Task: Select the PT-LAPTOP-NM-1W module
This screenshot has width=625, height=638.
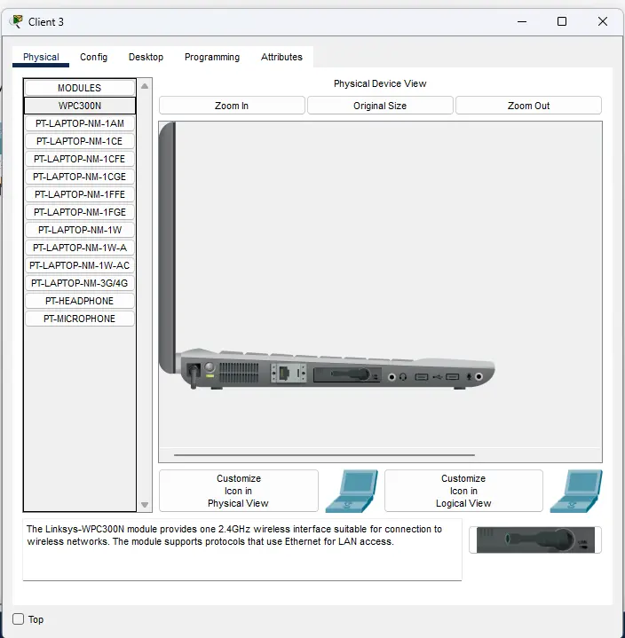Action: 79,230
